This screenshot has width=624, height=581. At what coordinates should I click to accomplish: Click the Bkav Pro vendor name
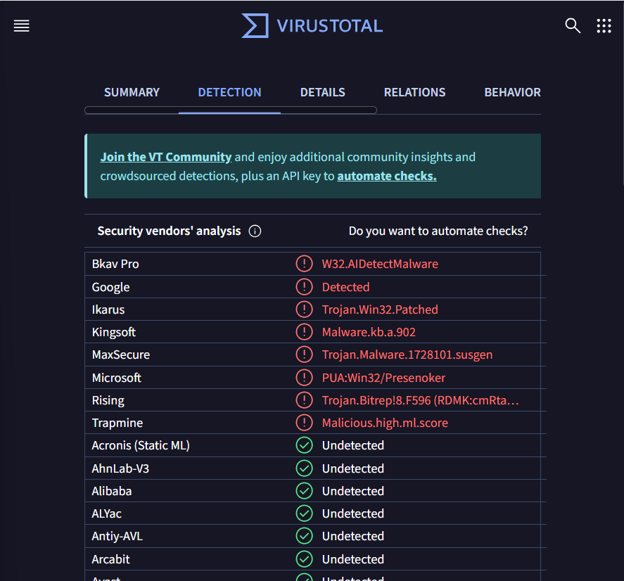click(x=115, y=264)
